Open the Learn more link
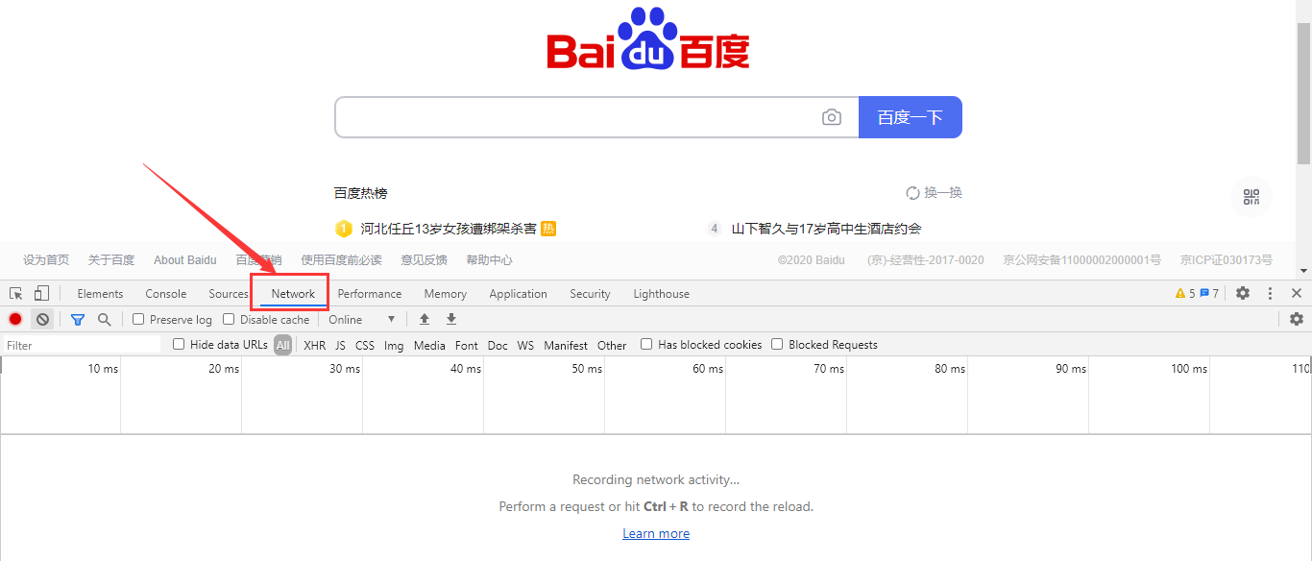 656,533
